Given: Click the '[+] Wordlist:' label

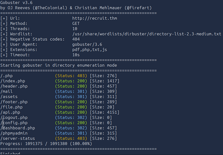Looking at the screenshot, I should pyautogui.click(x=16, y=34).
